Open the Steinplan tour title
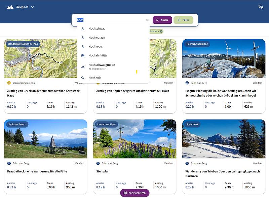 [x=103, y=171]
